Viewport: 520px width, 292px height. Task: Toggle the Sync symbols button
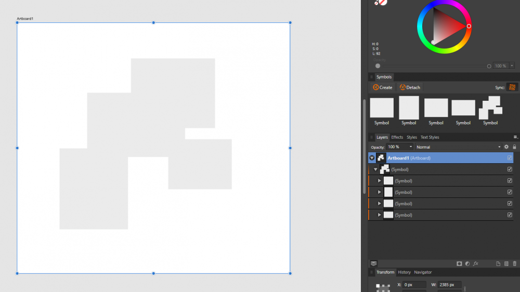pos(512,87)
